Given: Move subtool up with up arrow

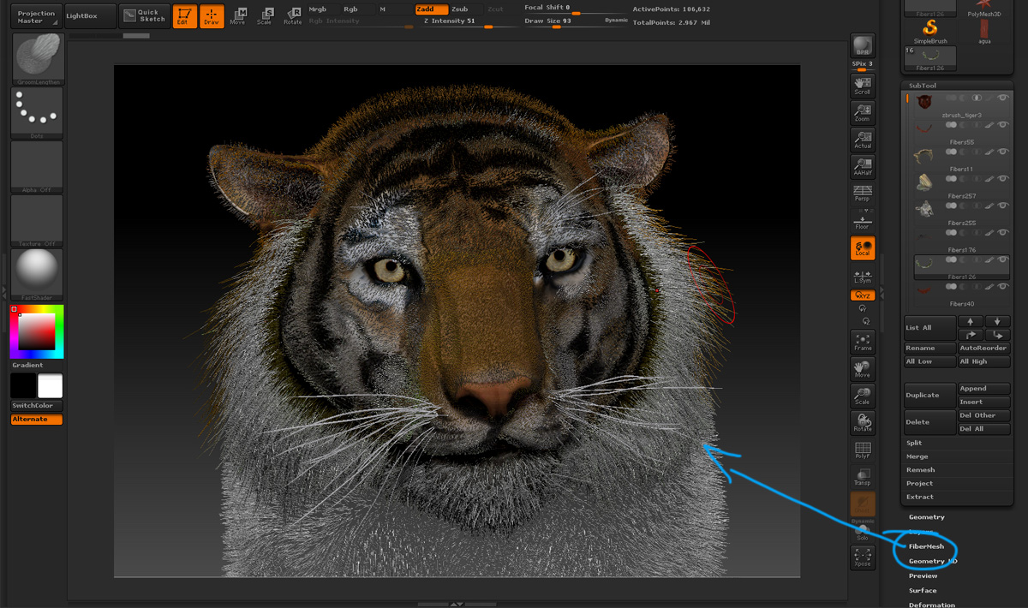Looking at the screenshot, I should click(971, 322).
